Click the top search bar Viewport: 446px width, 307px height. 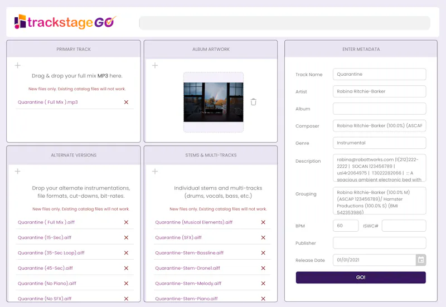pyautogui.click(x=284, y=23)
